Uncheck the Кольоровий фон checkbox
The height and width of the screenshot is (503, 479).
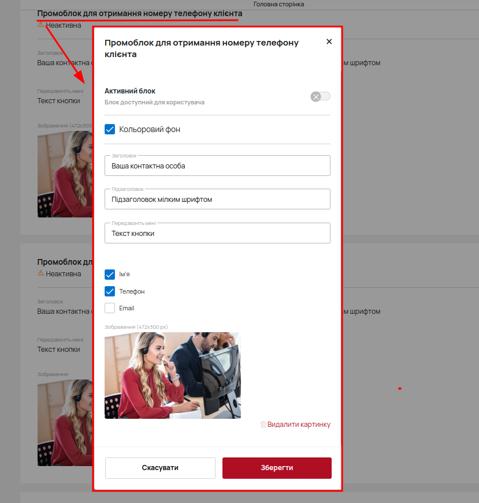click(110, 129)
